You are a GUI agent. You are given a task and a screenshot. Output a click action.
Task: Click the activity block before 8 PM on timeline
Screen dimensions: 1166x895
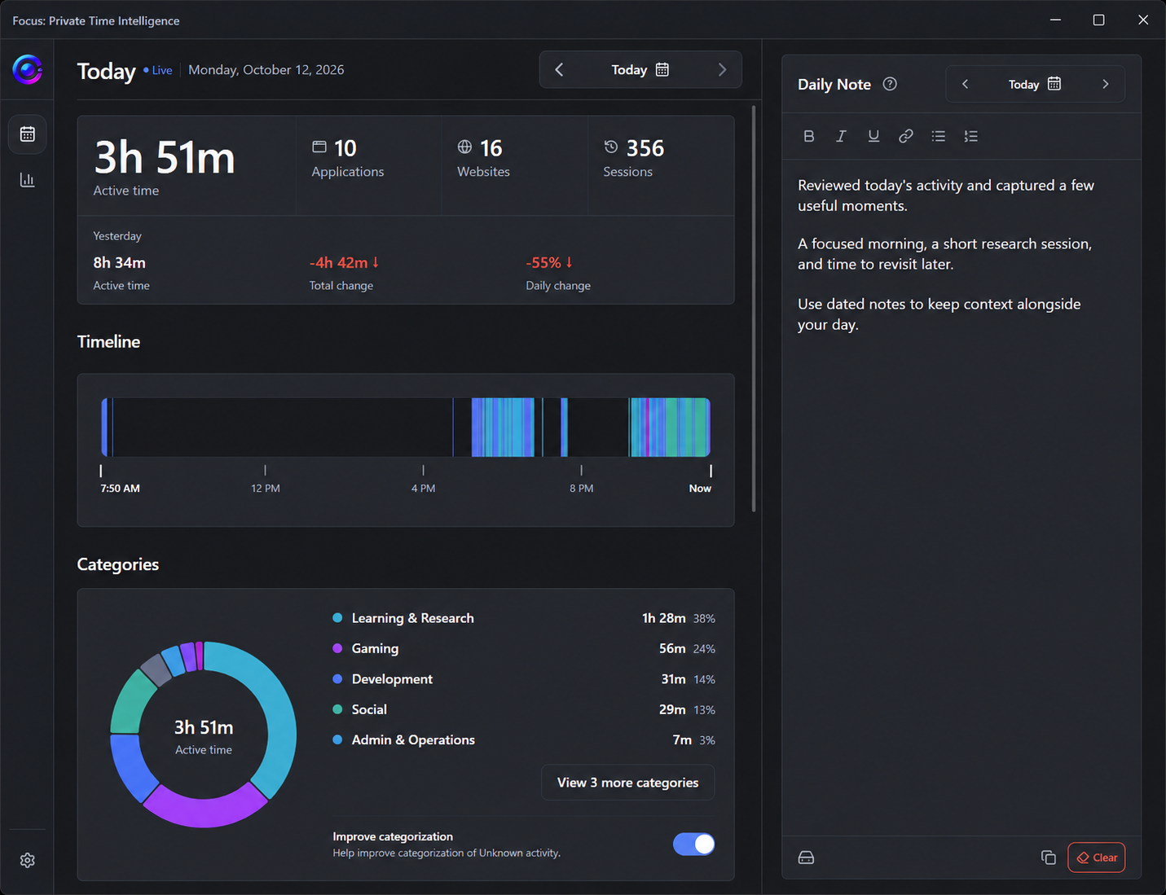[564, 428]
